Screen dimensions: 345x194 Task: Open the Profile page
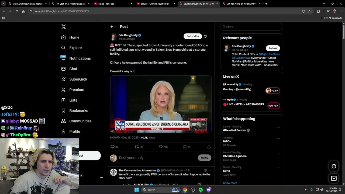pos(71,131)
